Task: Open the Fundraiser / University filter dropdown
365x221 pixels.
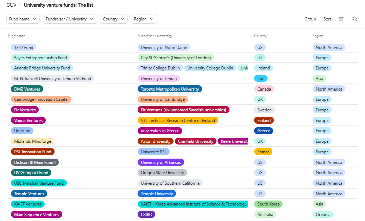Action: point(70,19)
